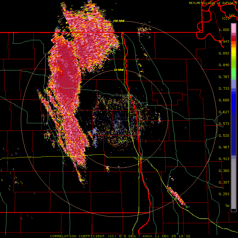Image resolution: width=238 pixels, height=238 pixels.
Task: Click the 0.627 legend value
Action: pos(224,112)
